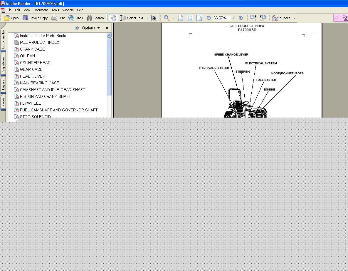Viewport: 348px width, 271px height.
Task: Click the Snapshot tool camera icon
Action: (x=154, y=18)
